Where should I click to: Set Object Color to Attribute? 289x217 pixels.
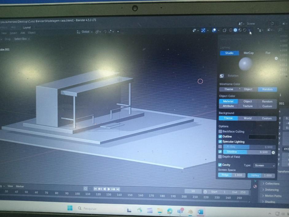pos(228,106)
